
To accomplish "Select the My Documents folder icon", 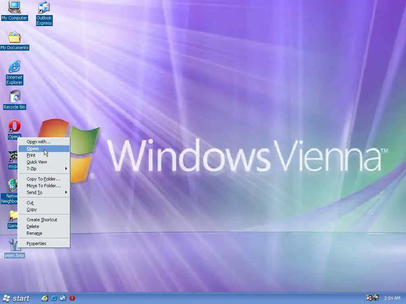I will coord(14,37).
